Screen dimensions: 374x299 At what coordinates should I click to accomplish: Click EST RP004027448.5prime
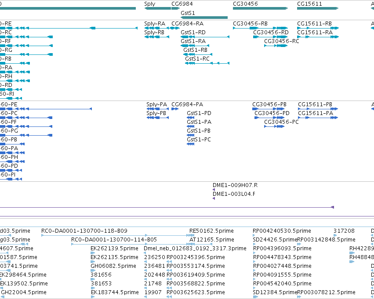tap(282, 266)
